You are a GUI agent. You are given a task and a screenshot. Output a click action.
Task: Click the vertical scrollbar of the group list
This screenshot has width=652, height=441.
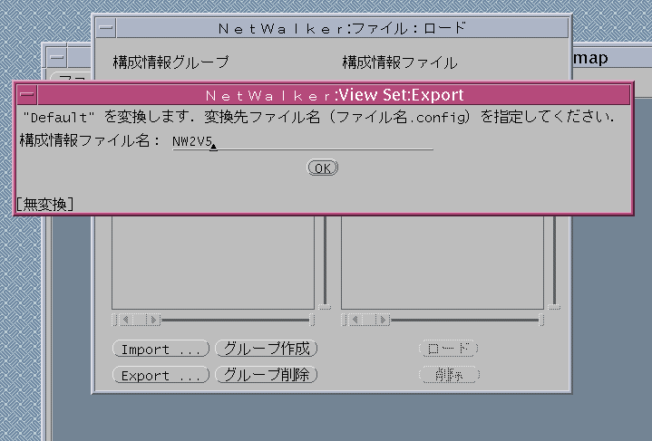(325, 263)
